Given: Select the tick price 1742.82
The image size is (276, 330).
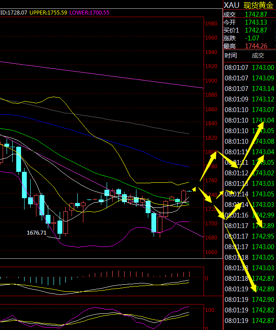Looking at the screenshot, I should coord(263,310).
